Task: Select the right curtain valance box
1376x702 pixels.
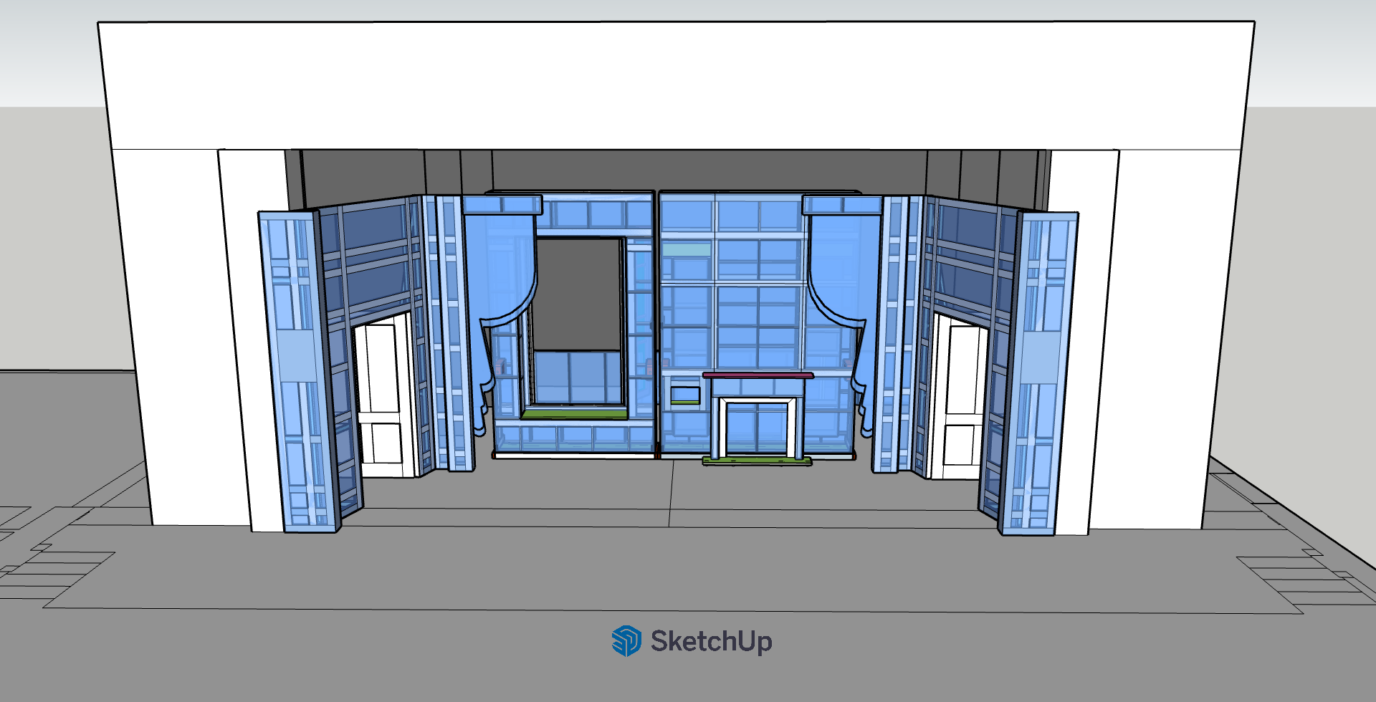Action: [842, 205]
